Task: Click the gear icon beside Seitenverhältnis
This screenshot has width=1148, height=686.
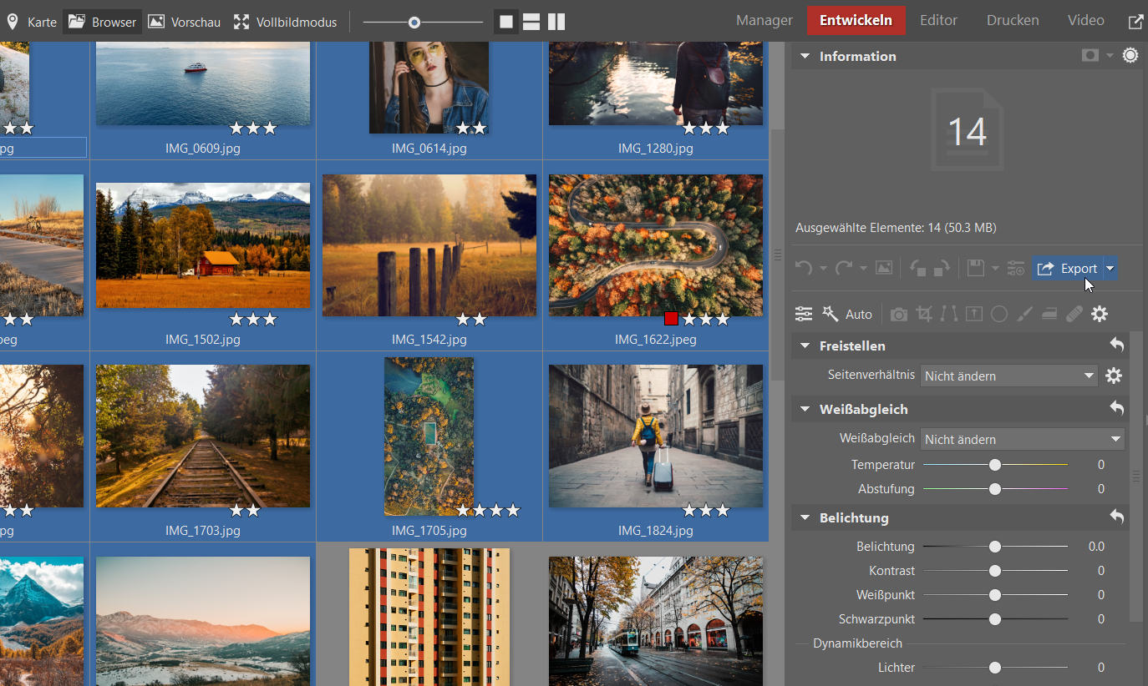Action: point(1114,376)
